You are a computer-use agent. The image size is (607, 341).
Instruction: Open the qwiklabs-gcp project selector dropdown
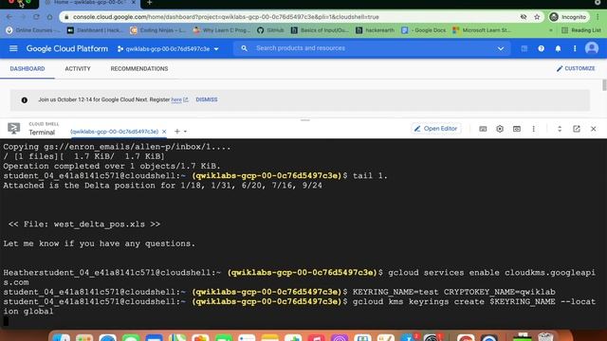(x=168, y=48)
